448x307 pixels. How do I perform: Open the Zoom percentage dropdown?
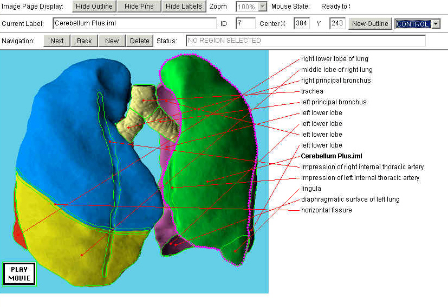[x=263, y=7]
